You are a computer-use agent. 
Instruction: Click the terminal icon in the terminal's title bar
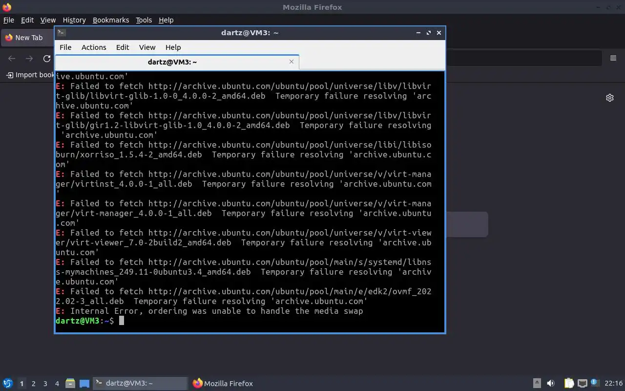pyautogui.click(x=61, y=33)
